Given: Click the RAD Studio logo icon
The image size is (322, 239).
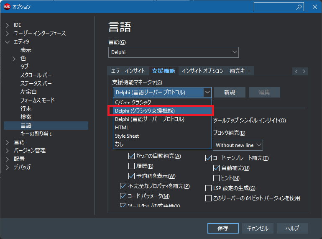Looking at the screenshot, I should click(7, 7).
